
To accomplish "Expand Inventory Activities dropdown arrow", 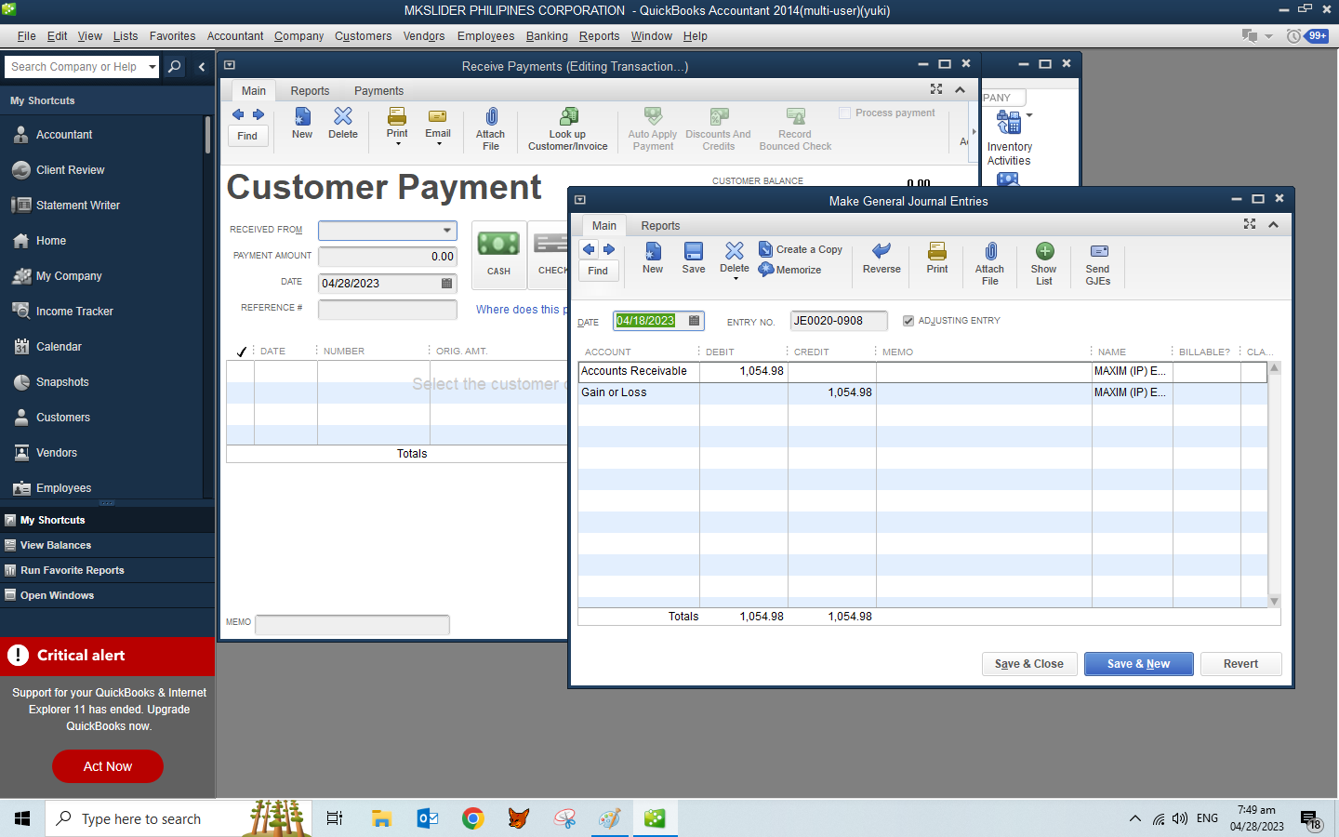I will coord(1029,115).
